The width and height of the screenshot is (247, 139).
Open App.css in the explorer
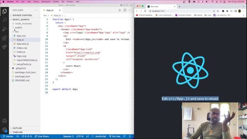(x=24, y=36)
